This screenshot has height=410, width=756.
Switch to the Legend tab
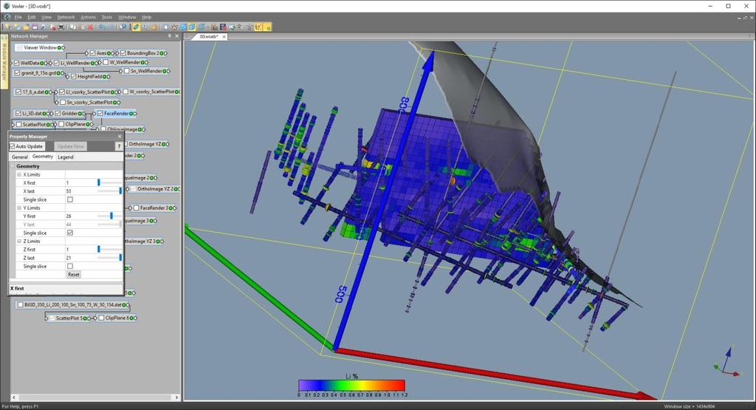click(66, 157)
